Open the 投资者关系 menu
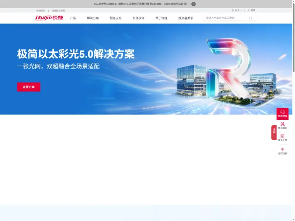The width and height of the screenshot is (295, 221). tap(186, 18)
